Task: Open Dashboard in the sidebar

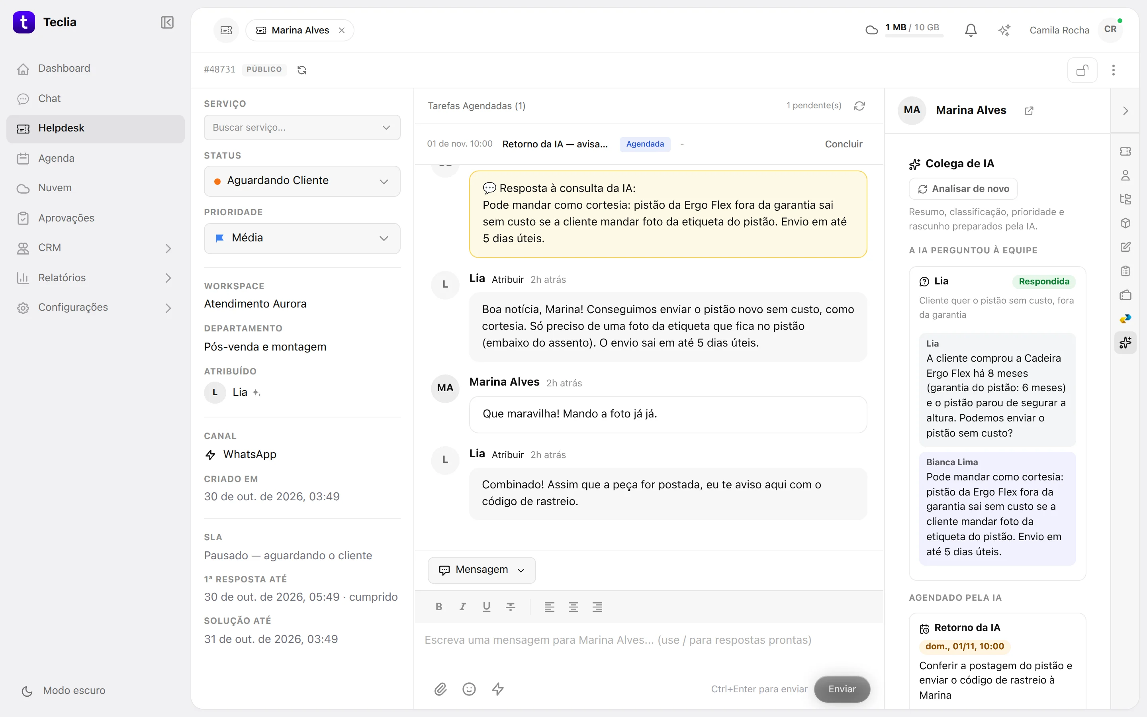Action: (95, 69)
